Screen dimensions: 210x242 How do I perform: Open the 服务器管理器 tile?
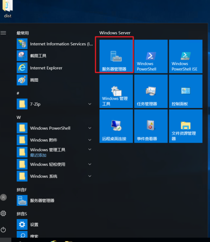[x=116, y=56]
